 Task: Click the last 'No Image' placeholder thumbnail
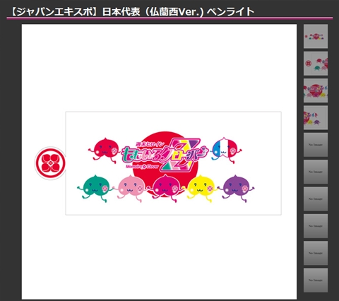(316, 281)
